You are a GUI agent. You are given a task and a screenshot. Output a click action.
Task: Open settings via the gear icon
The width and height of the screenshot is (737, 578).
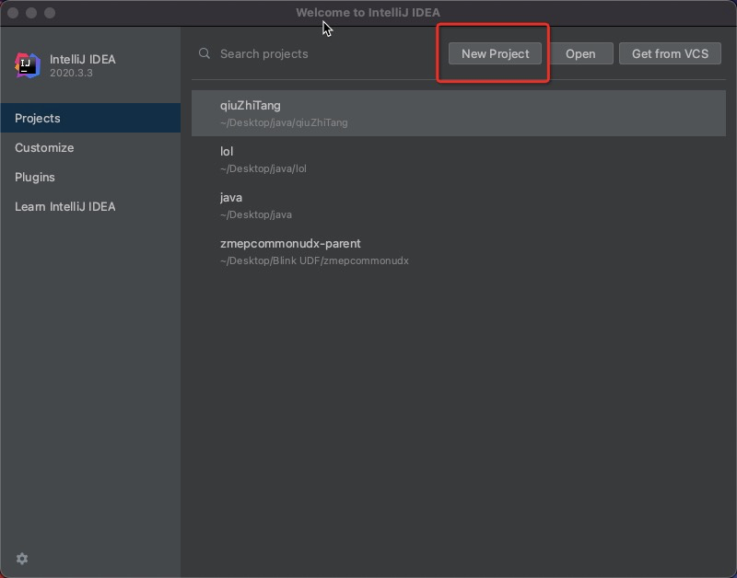tap(22, 559)
